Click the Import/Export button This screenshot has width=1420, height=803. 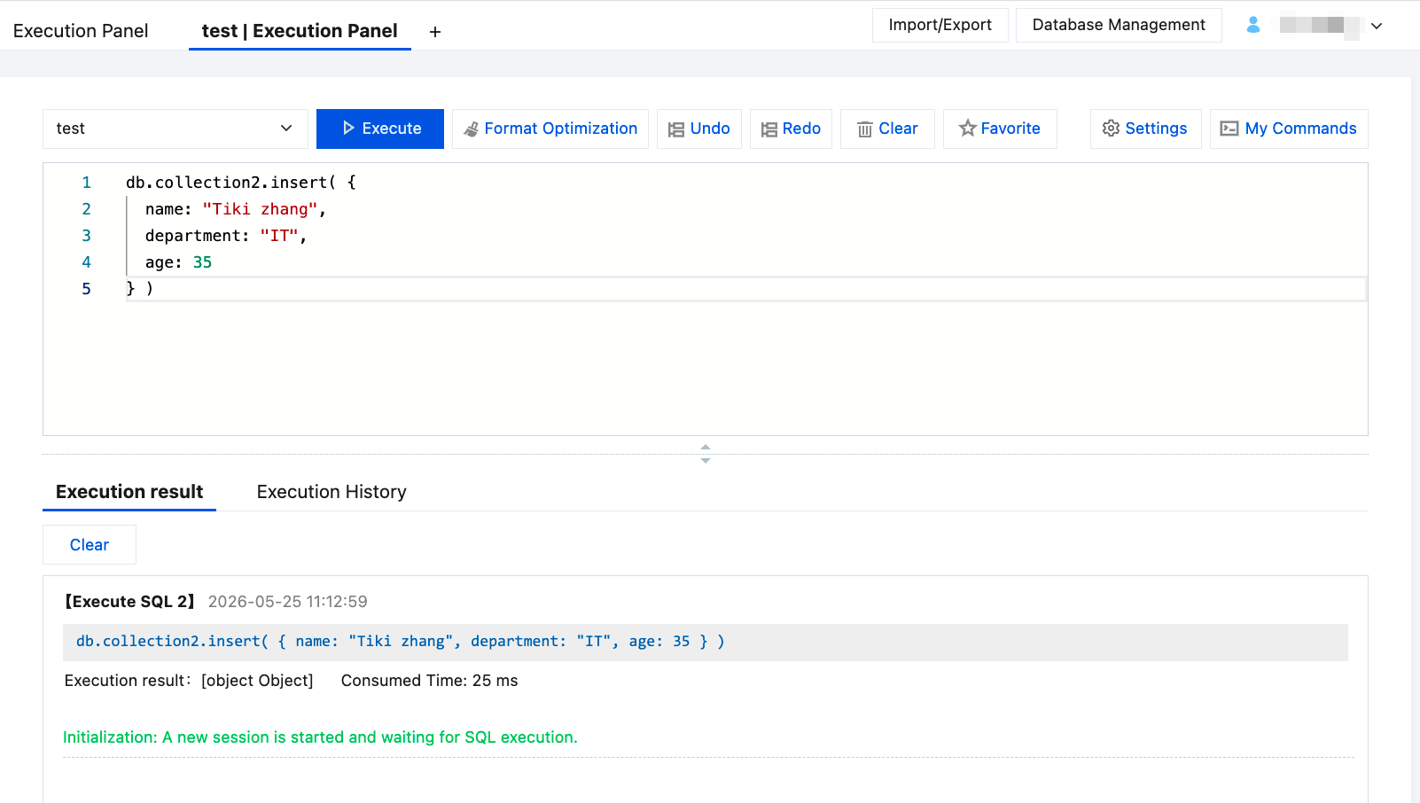click(940, 25)
